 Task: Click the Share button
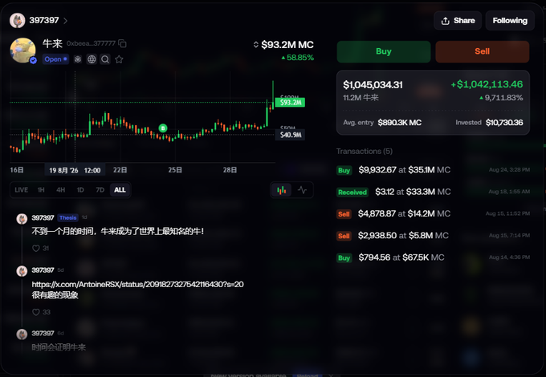[x=458, y=21]
